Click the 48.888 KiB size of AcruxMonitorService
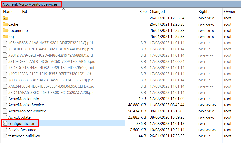The image size is (241, 143). (137, 105)
